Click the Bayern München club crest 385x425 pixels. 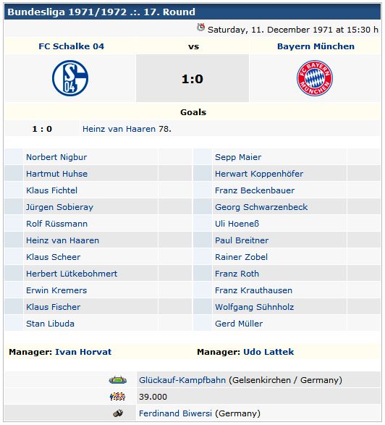[315, 78]
